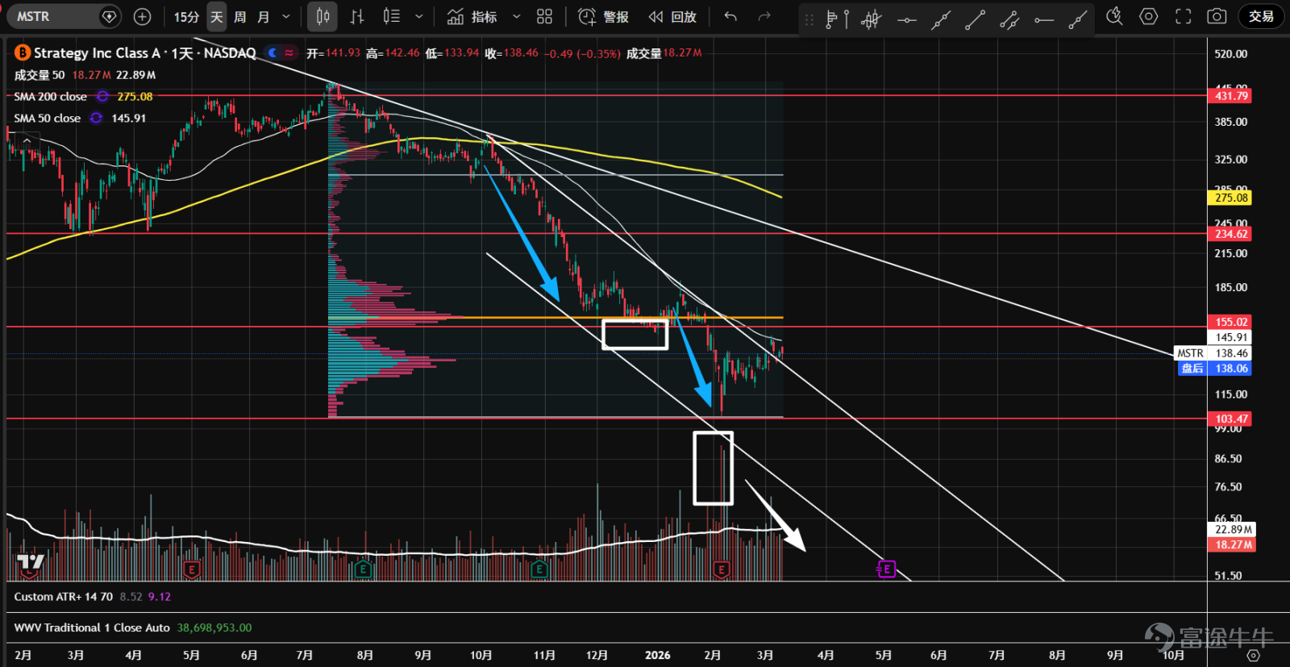Click the 431.79 red price label
The height and width of the screenshot is (667, 1290).
point(1230,96)
